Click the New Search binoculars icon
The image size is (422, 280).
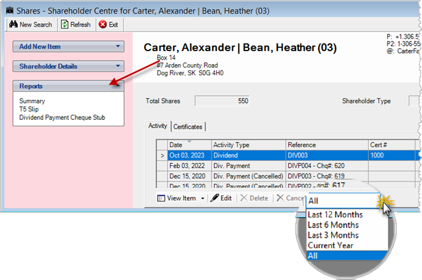point(13,25)
